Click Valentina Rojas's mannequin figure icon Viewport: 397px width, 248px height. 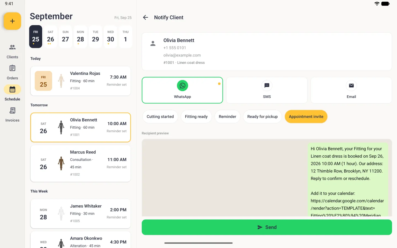coord(61,81)
